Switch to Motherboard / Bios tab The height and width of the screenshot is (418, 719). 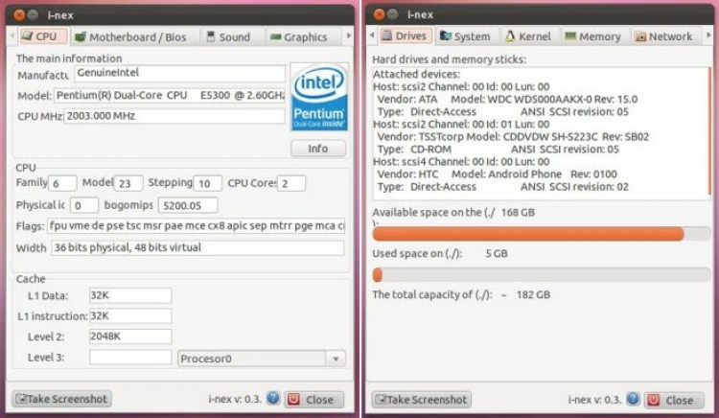click(130, 36)
